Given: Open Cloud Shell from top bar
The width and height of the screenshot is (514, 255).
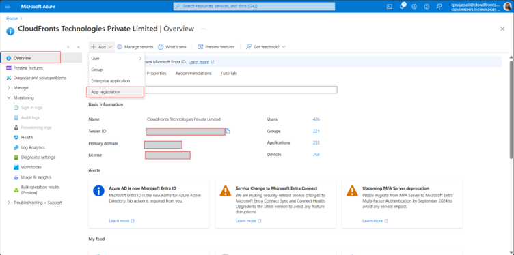Looking at the screenshot, I should pos(390,7).
